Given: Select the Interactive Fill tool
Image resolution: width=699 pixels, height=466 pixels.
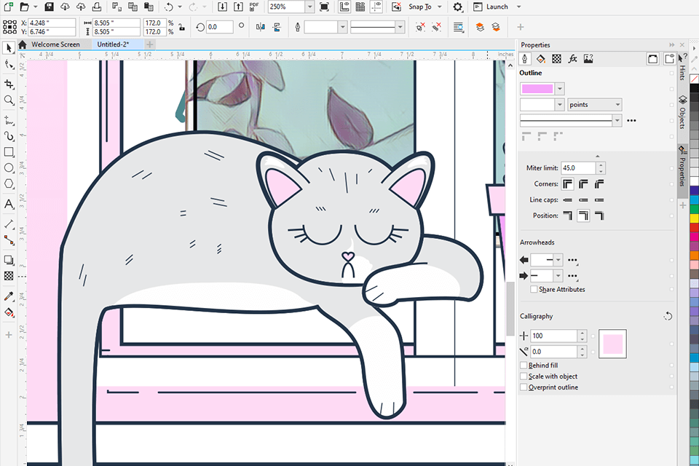Looking at the screenshot, I should pyautogui.click(x=9, y=312).
